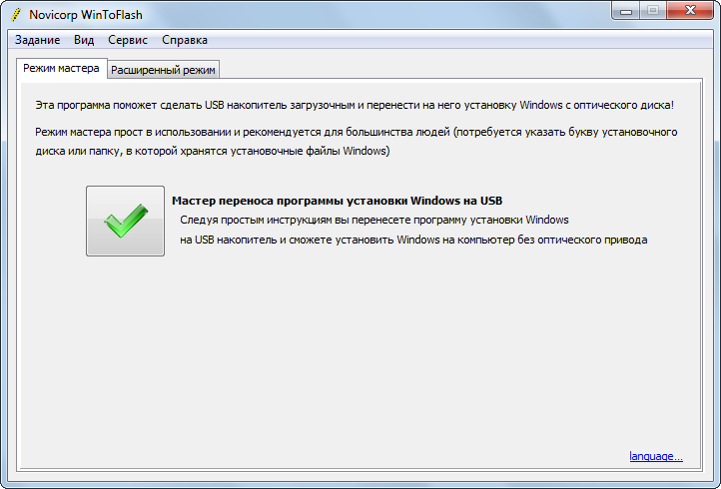
Task: Minimize the WinToFlash window
Action: point(627,11)
